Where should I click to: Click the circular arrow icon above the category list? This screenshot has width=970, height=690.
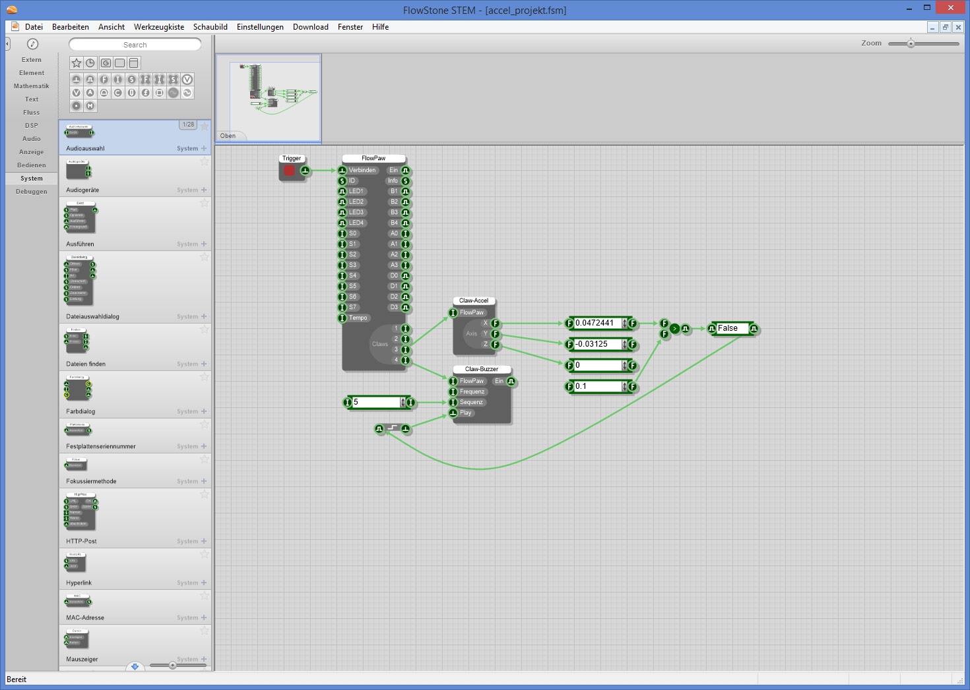[32, 44]
